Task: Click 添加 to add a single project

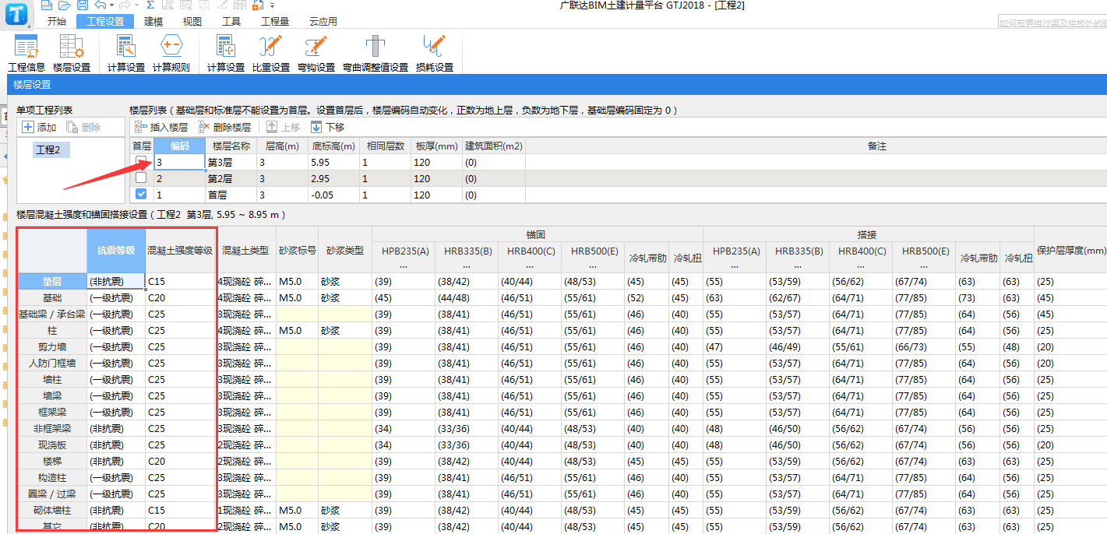Action: coord(40,127)
